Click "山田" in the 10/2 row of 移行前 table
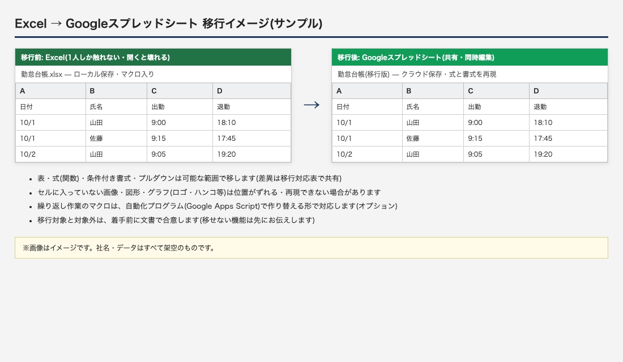 click(x=117, y=154)
